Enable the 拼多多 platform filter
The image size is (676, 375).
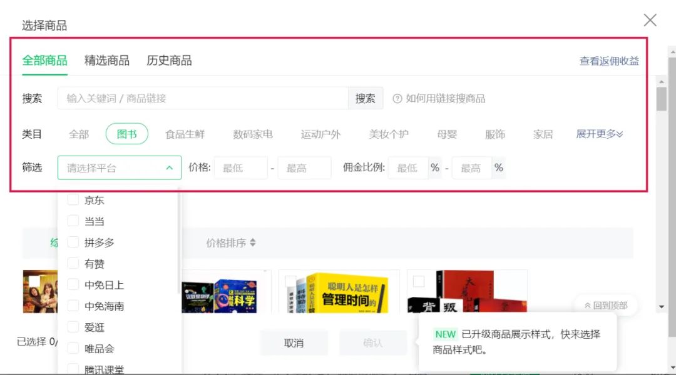(x=73, y=242)
